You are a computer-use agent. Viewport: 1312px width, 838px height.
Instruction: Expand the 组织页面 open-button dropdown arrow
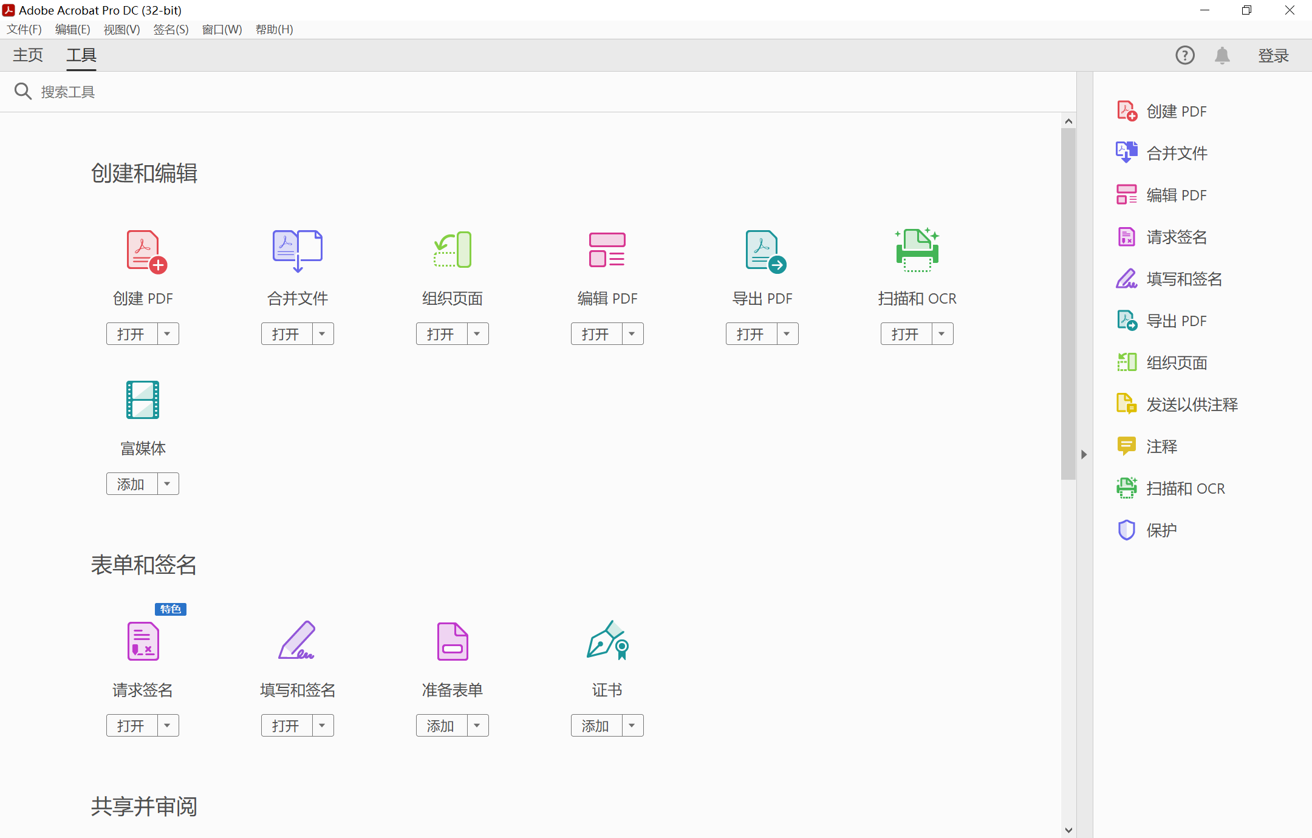(x=477, y=334)
